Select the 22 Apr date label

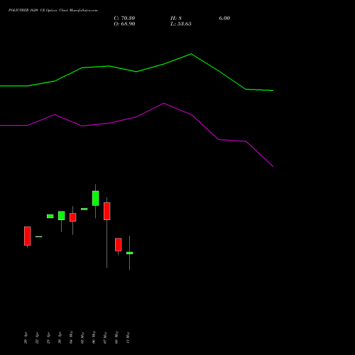point(37,338)
